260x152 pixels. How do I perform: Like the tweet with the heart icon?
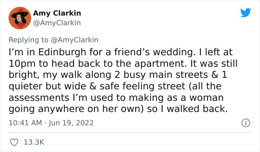click(14, 142)
